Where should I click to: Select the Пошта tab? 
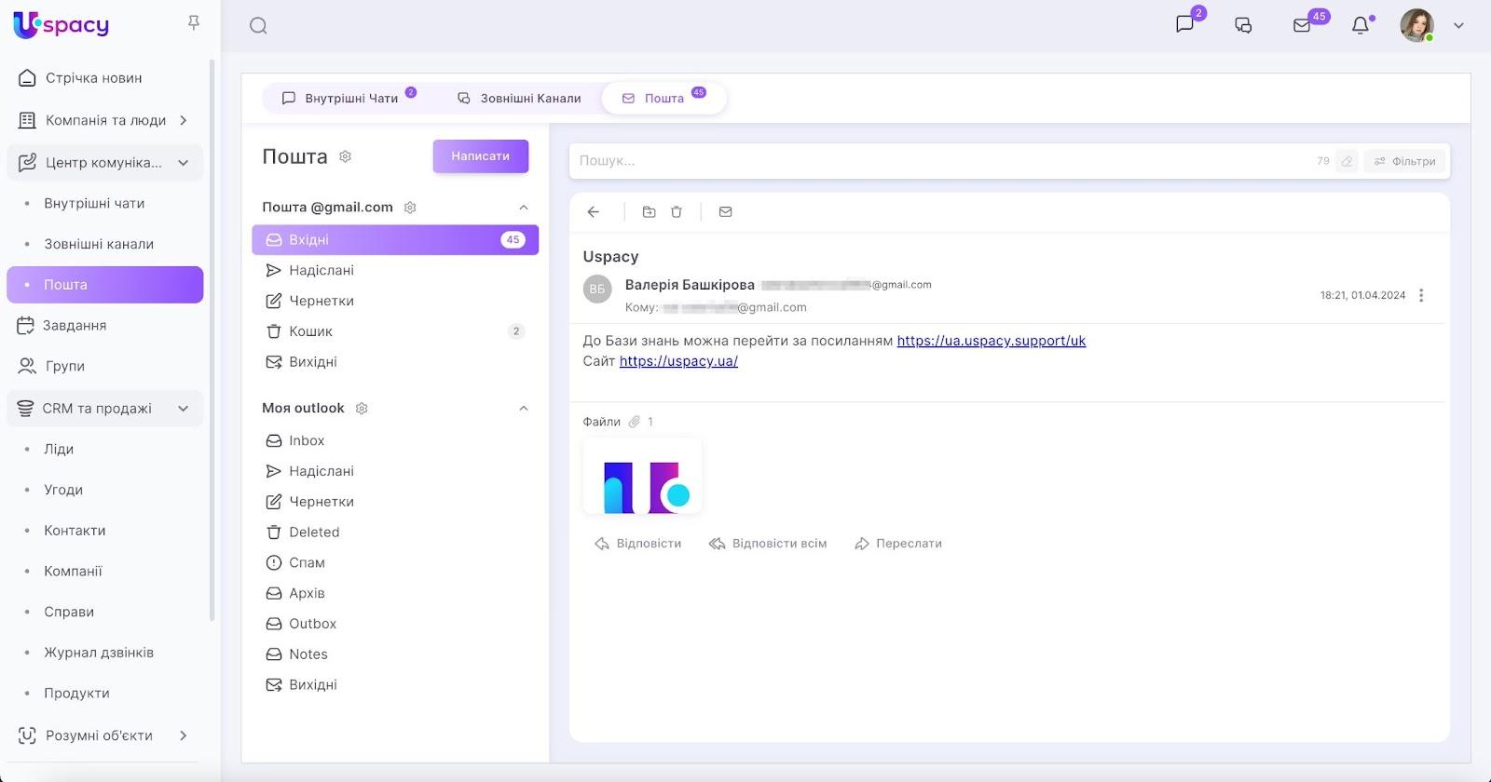(663, 98)
